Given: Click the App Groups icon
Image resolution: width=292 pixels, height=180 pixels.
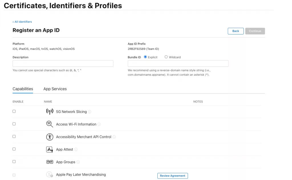Looking at the screenshot, I should (x=50, y=162).
